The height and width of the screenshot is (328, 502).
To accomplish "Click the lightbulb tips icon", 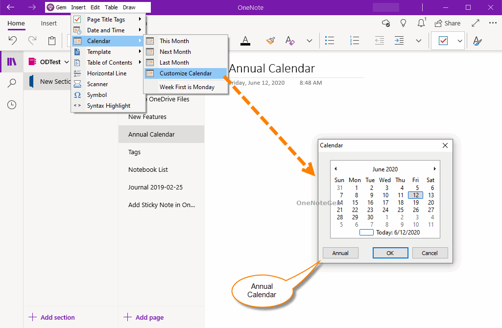I will [x=403, y=23].
